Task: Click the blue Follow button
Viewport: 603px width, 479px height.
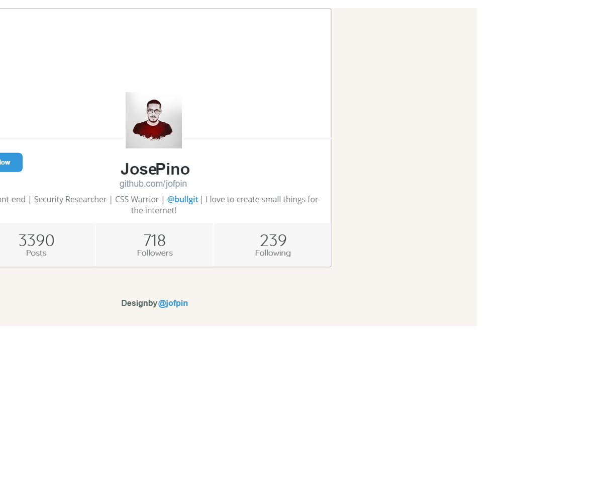Action: click(x=11, y=162)
